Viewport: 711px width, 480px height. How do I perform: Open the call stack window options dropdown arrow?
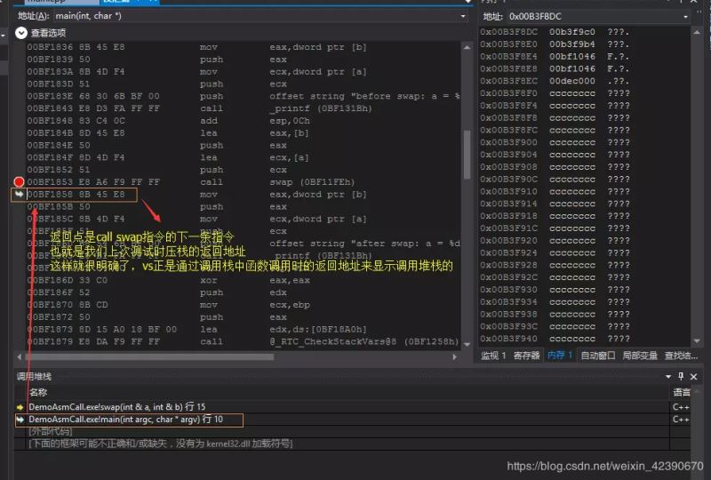click(x=667, y=376)
